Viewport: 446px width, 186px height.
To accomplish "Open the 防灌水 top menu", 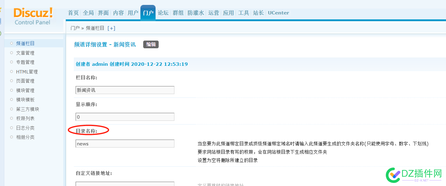I will click(x=196, y=13).
